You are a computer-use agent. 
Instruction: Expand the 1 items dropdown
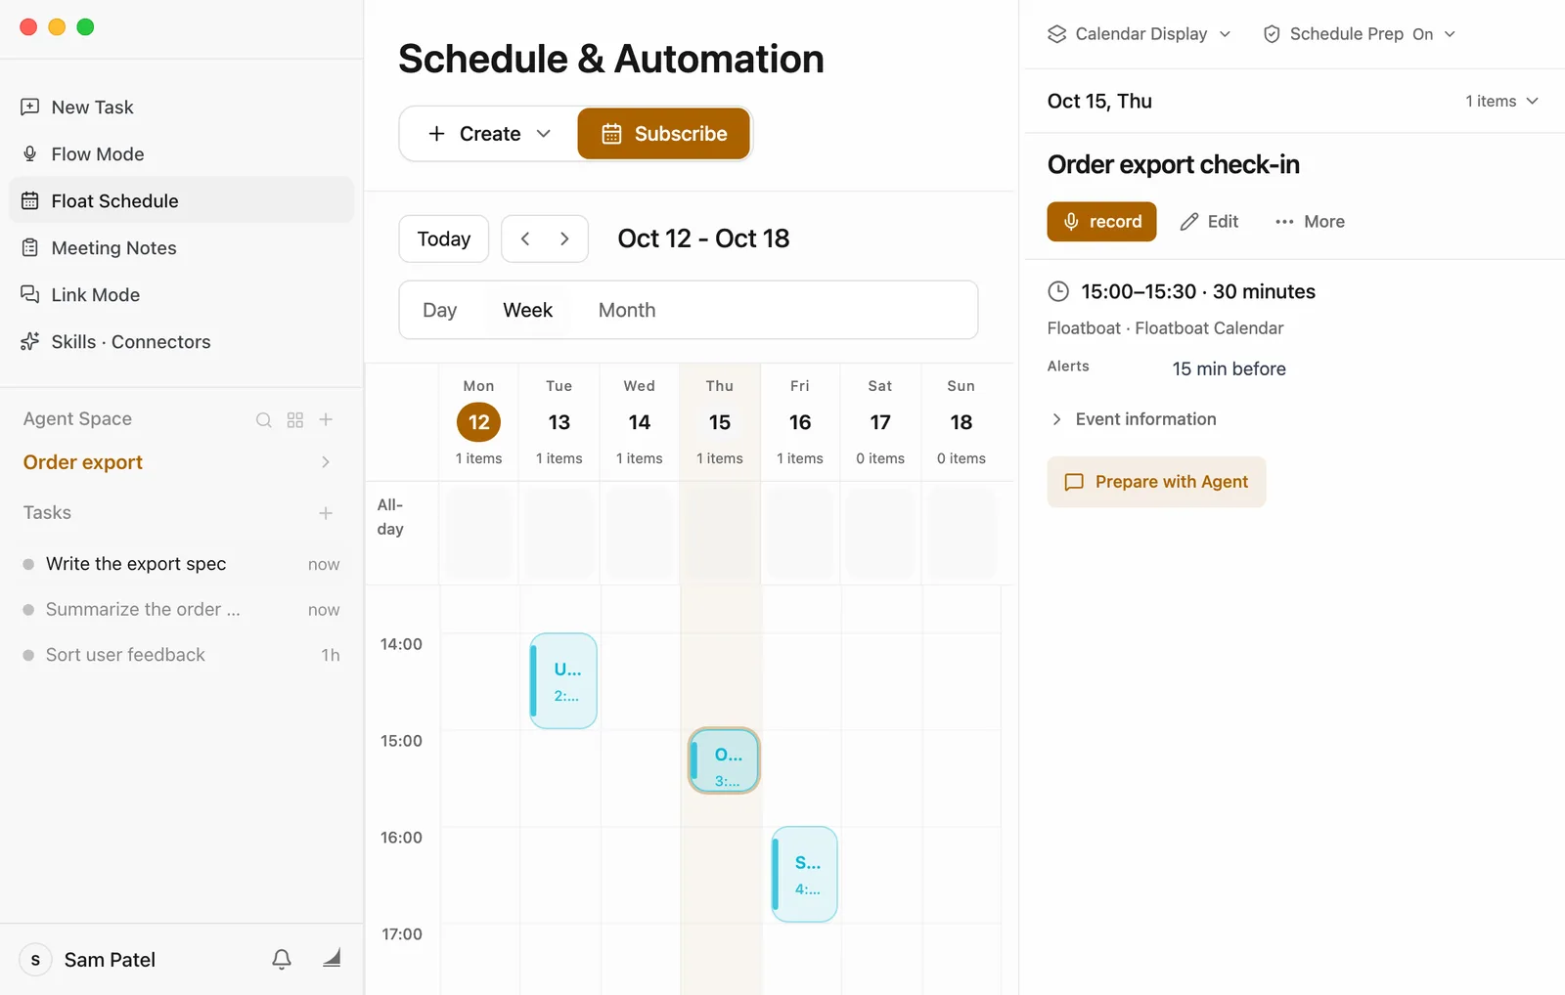(1501, 102)
